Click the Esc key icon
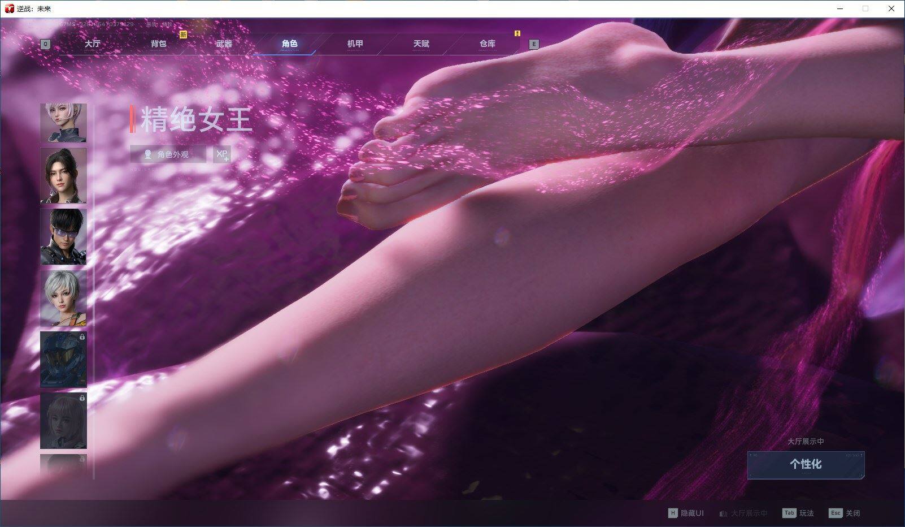 (835, 513)
